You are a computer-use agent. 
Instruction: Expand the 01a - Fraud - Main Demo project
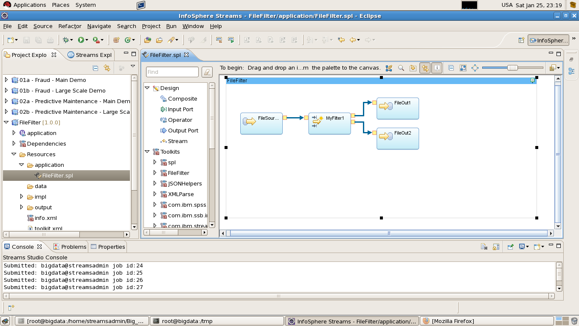click(6, 80)
